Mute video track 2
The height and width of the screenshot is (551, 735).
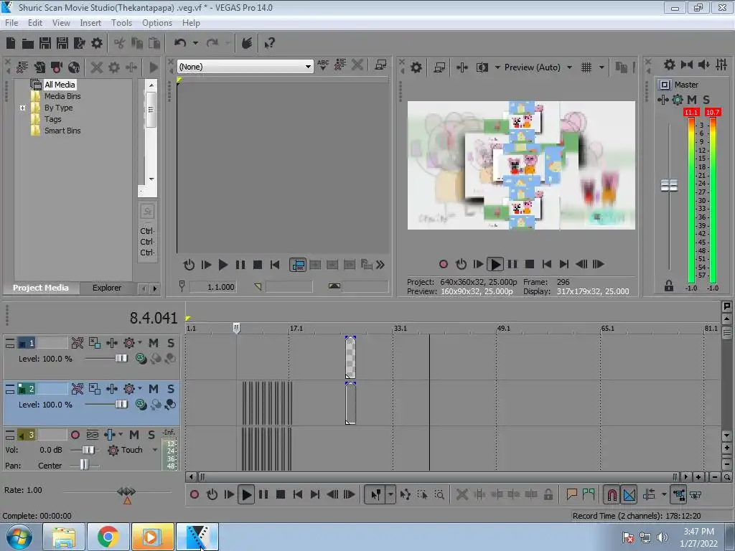tap(154, 389)
